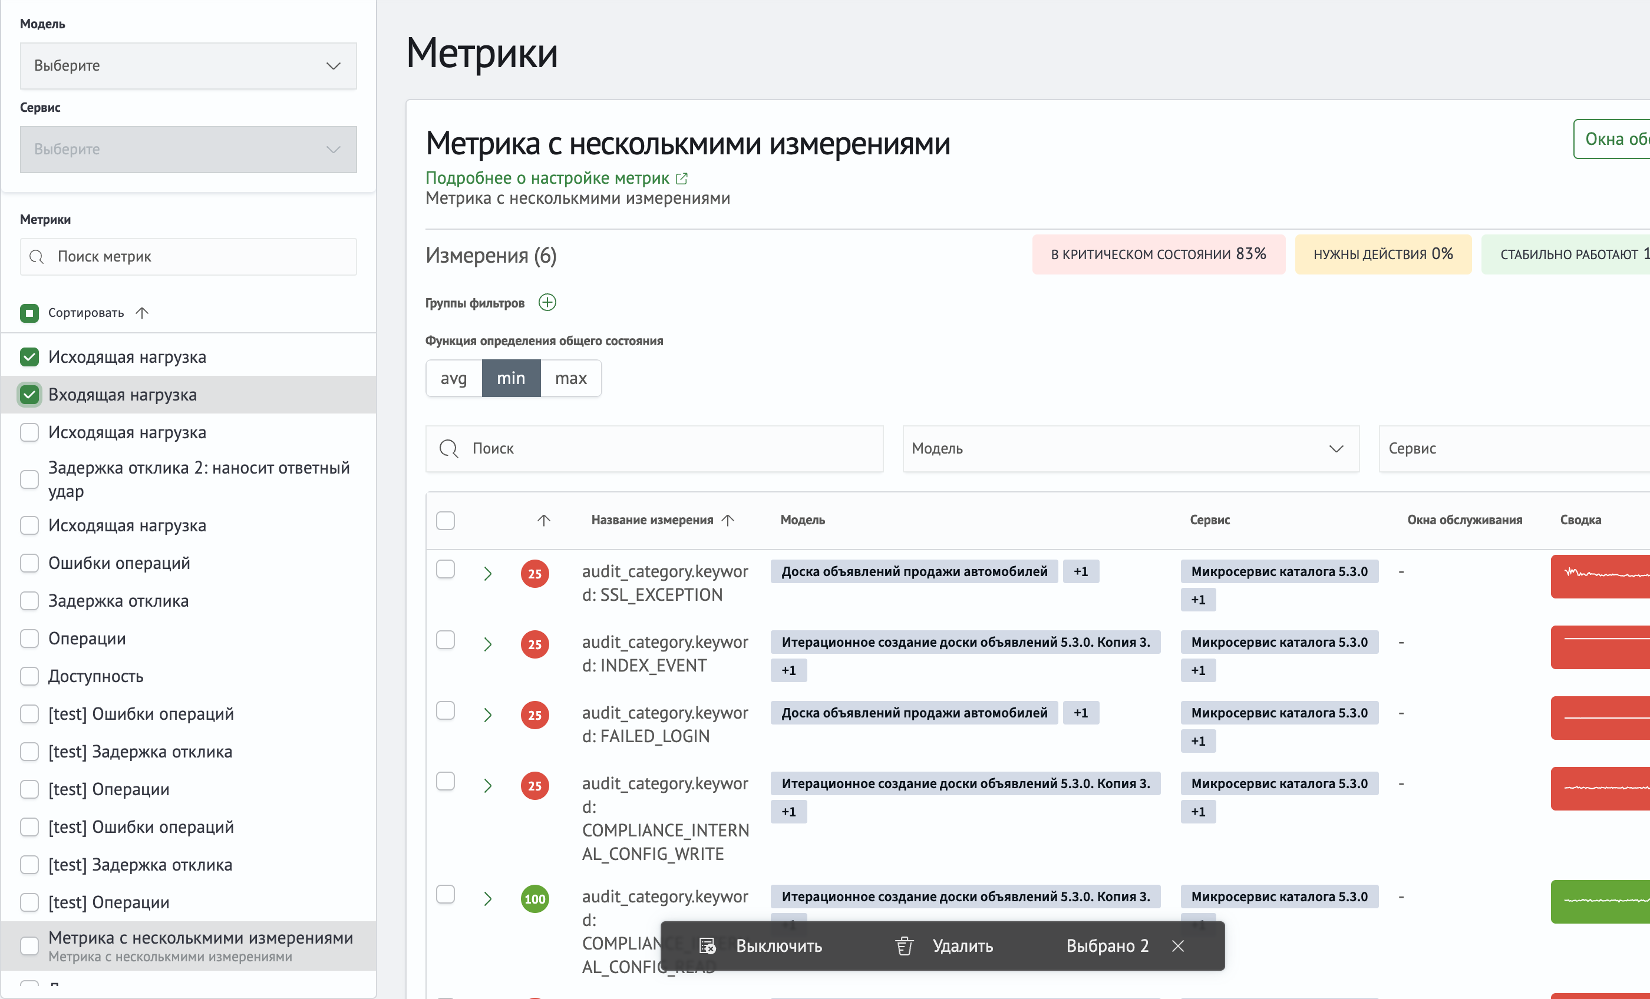Click the status badge 25 for INDEX_EVENT
1650x999 pixels.
coord(534,644)
